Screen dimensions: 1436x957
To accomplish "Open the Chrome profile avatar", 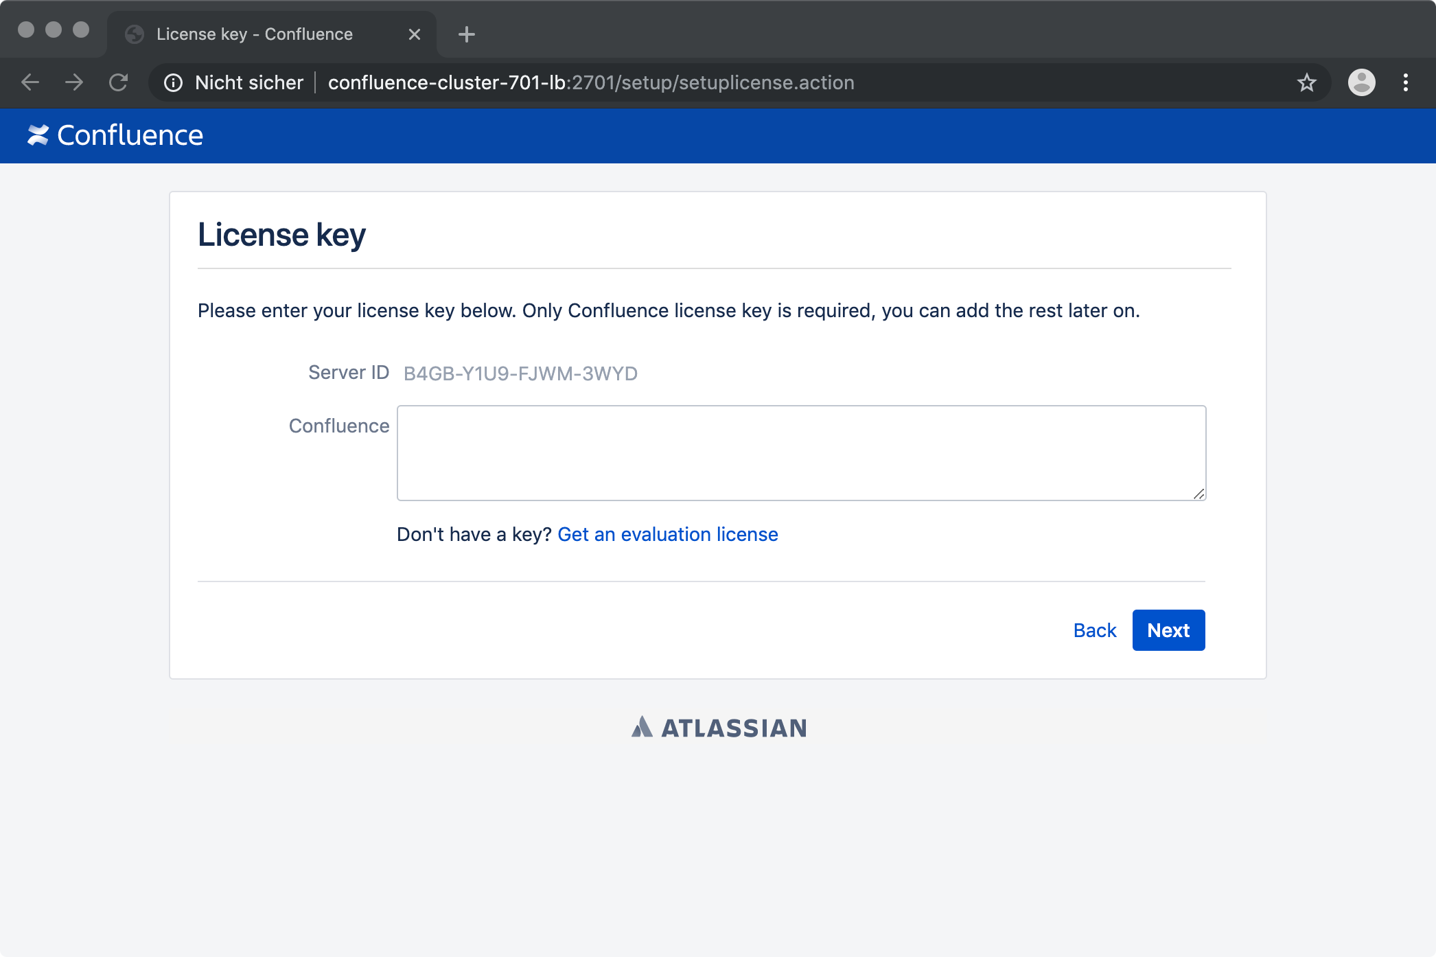I will (1362, 82).
